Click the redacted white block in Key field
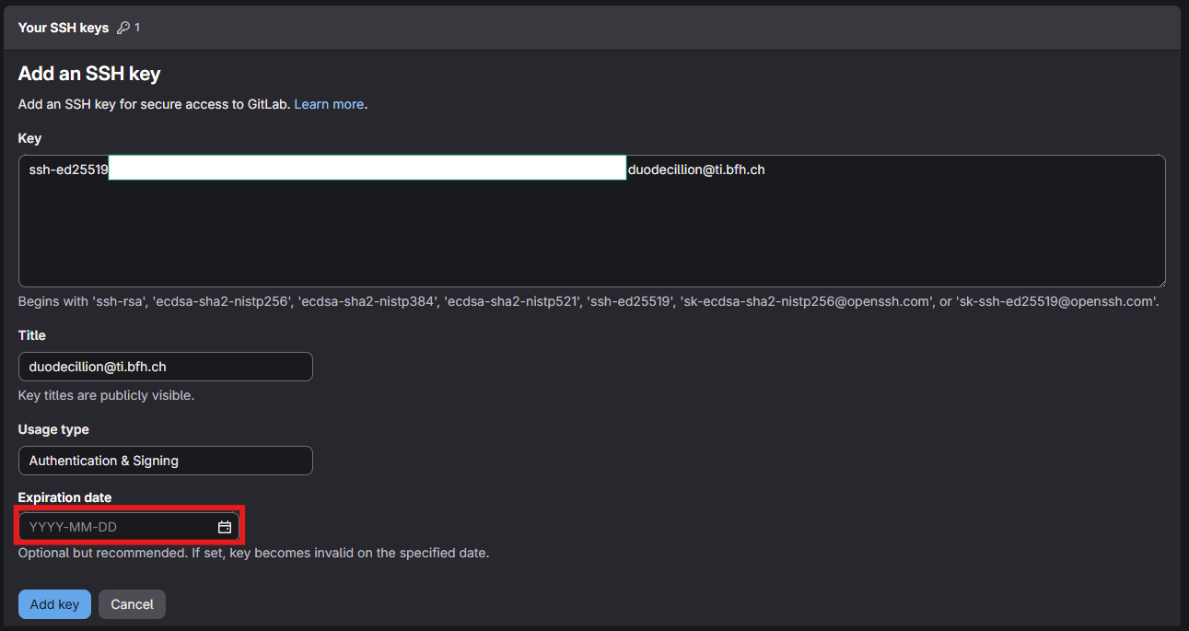Screen dimensions: 1189x631 pos(367,168)
